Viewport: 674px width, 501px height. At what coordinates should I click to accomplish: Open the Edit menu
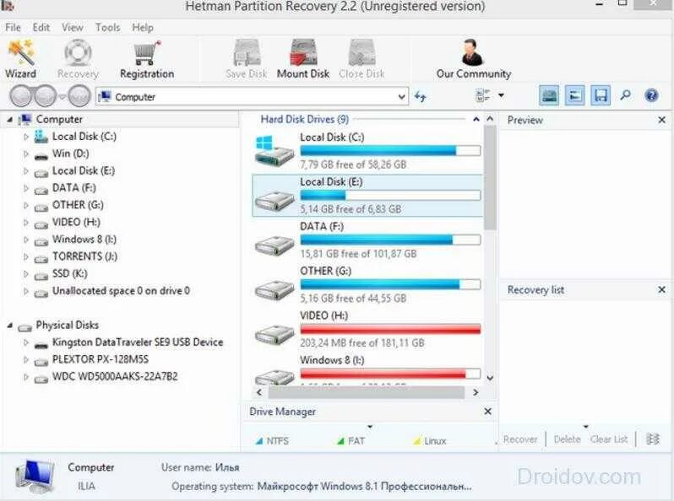coord(41,28)
